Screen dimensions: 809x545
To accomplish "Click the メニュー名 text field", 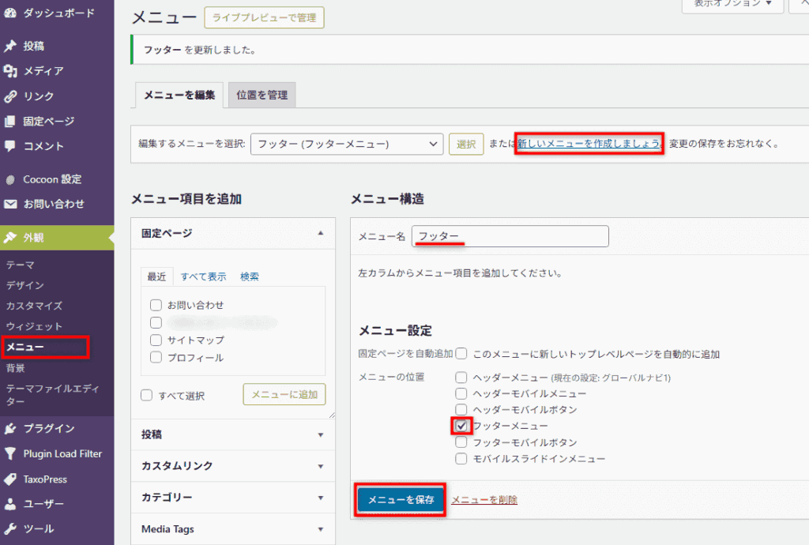I will pos(510,236).
